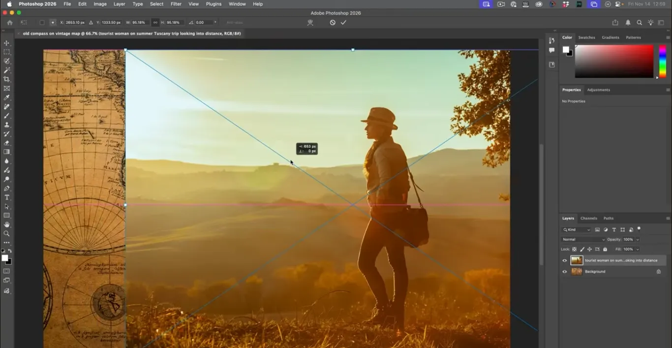Select the Hand tool
This screenshot has width=672, height=348.
pos(7,225)
